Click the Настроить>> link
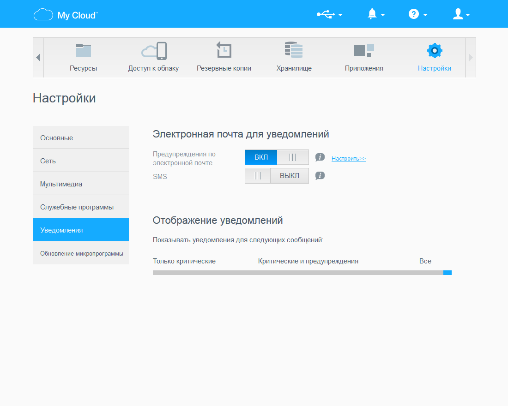 [x=349, y=159]
